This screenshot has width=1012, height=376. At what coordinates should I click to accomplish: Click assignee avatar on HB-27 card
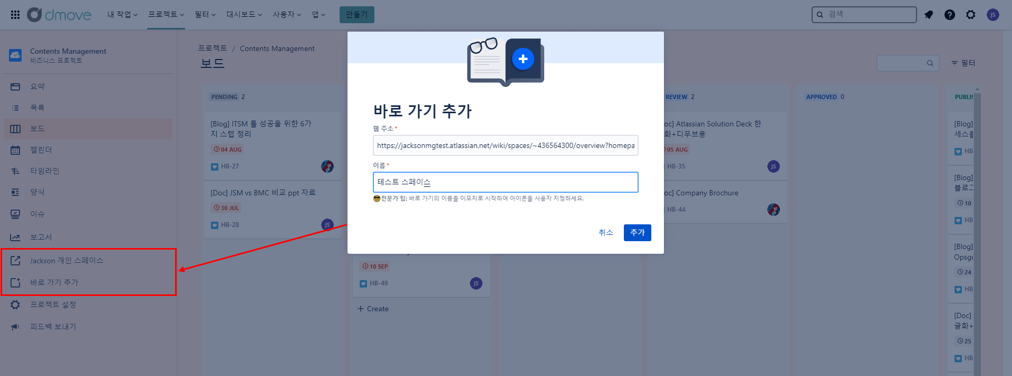pyautogui.click(x=327, y=166)
